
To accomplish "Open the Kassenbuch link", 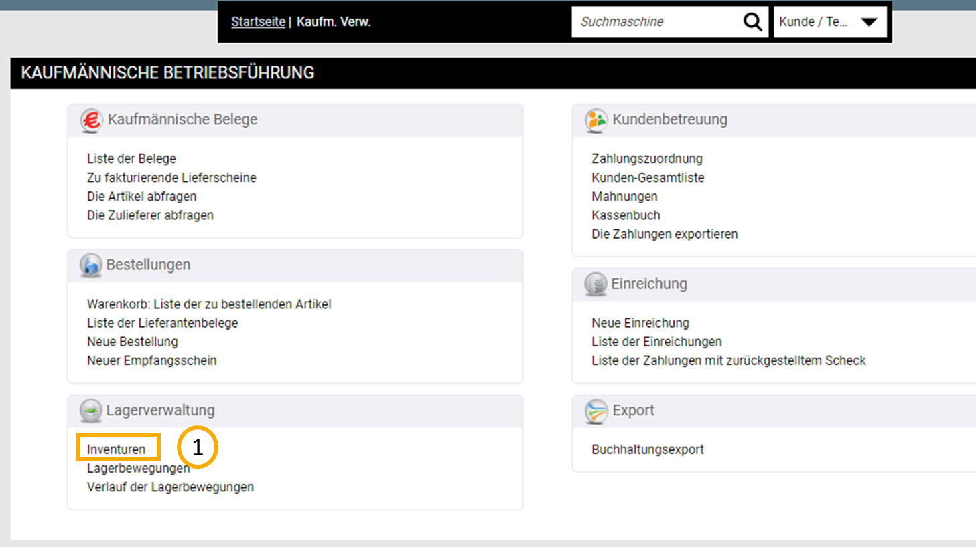I will (626, 215).
